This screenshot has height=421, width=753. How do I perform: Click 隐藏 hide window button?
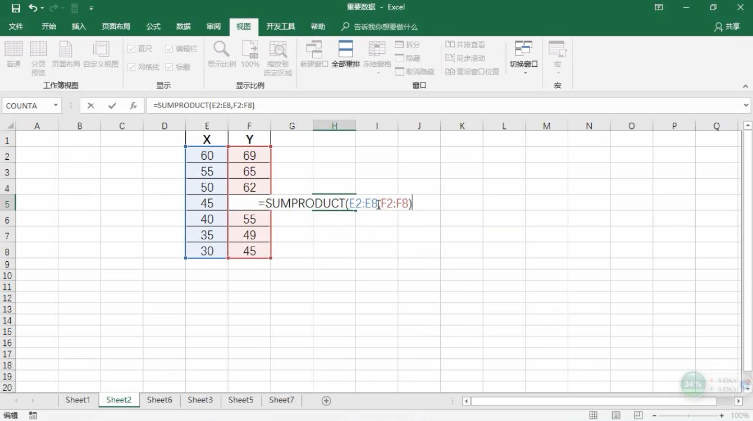coord(408,58)
